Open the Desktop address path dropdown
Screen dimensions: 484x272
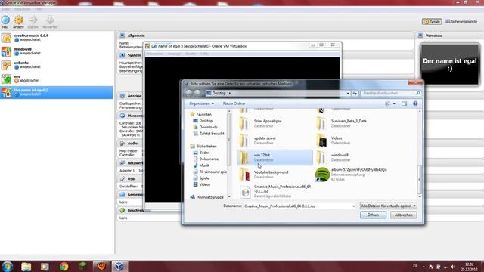click(348, 93)
